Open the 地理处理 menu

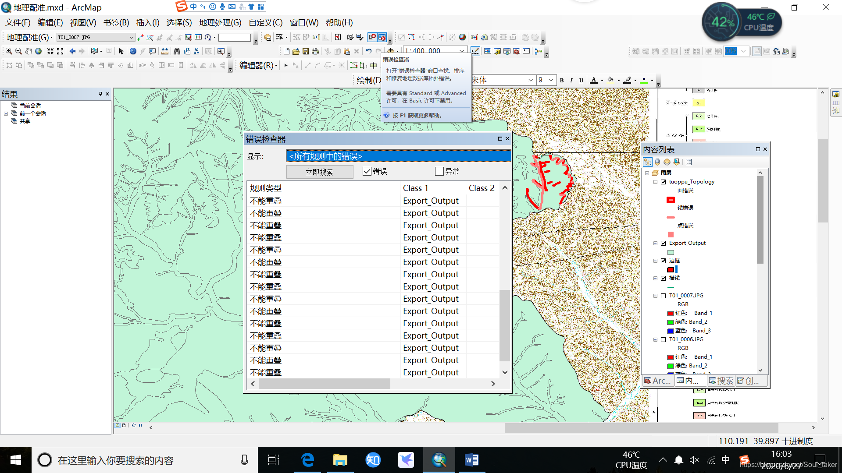(220, 22)
